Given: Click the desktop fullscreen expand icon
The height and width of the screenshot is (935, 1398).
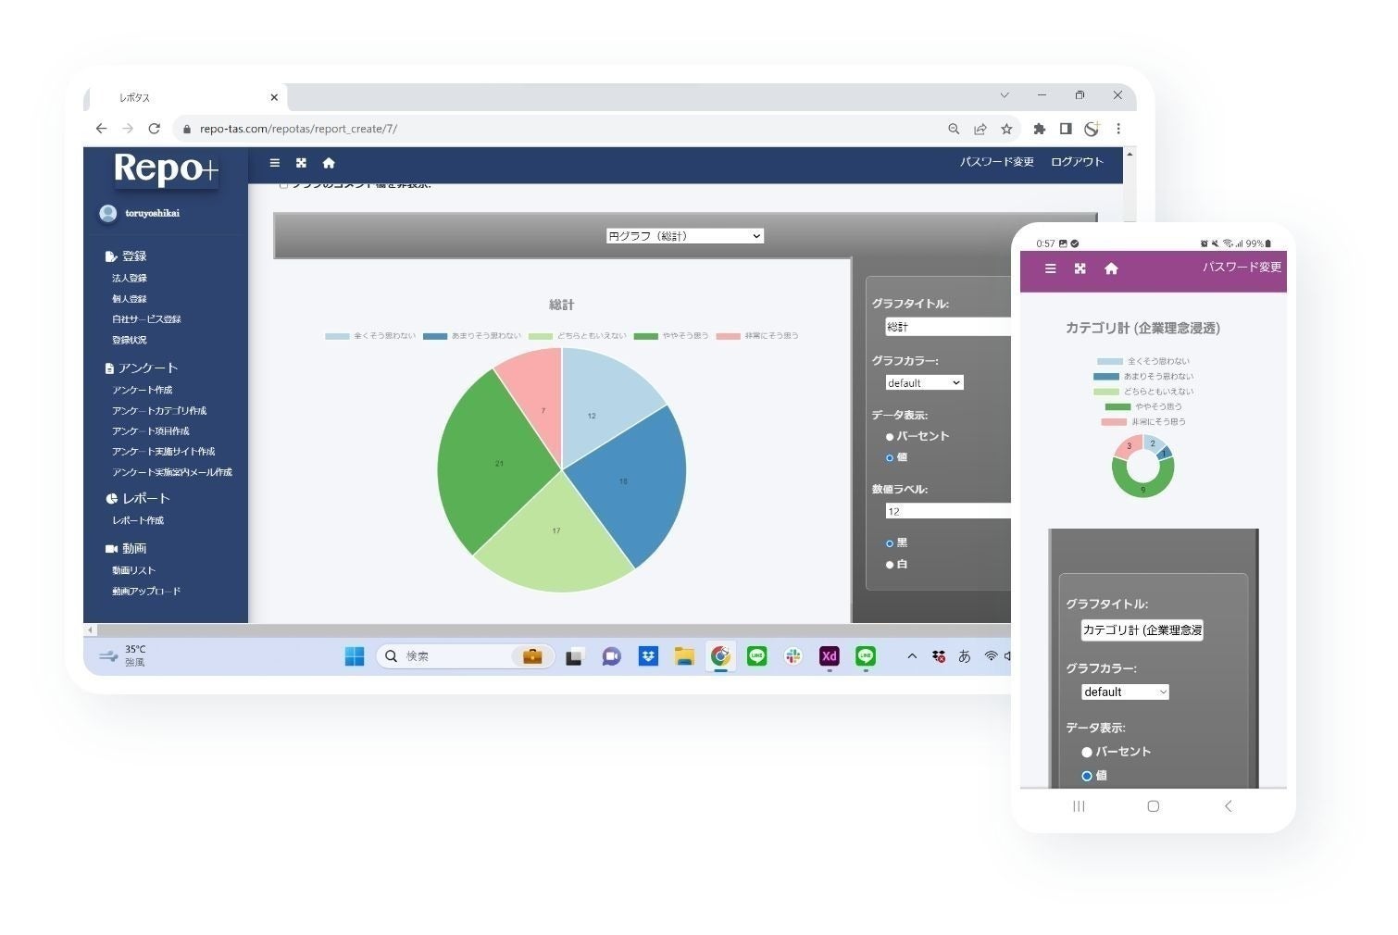Looking at the screenshot, I should pos(301,163).
